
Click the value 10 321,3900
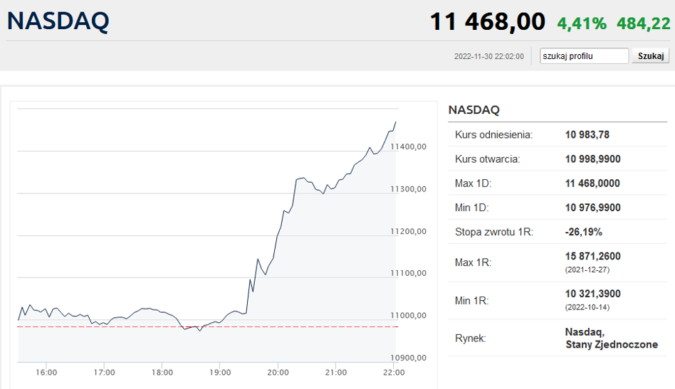tap(593, 294)
